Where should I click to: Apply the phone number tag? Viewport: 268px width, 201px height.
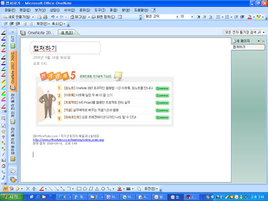pos(3,171)
